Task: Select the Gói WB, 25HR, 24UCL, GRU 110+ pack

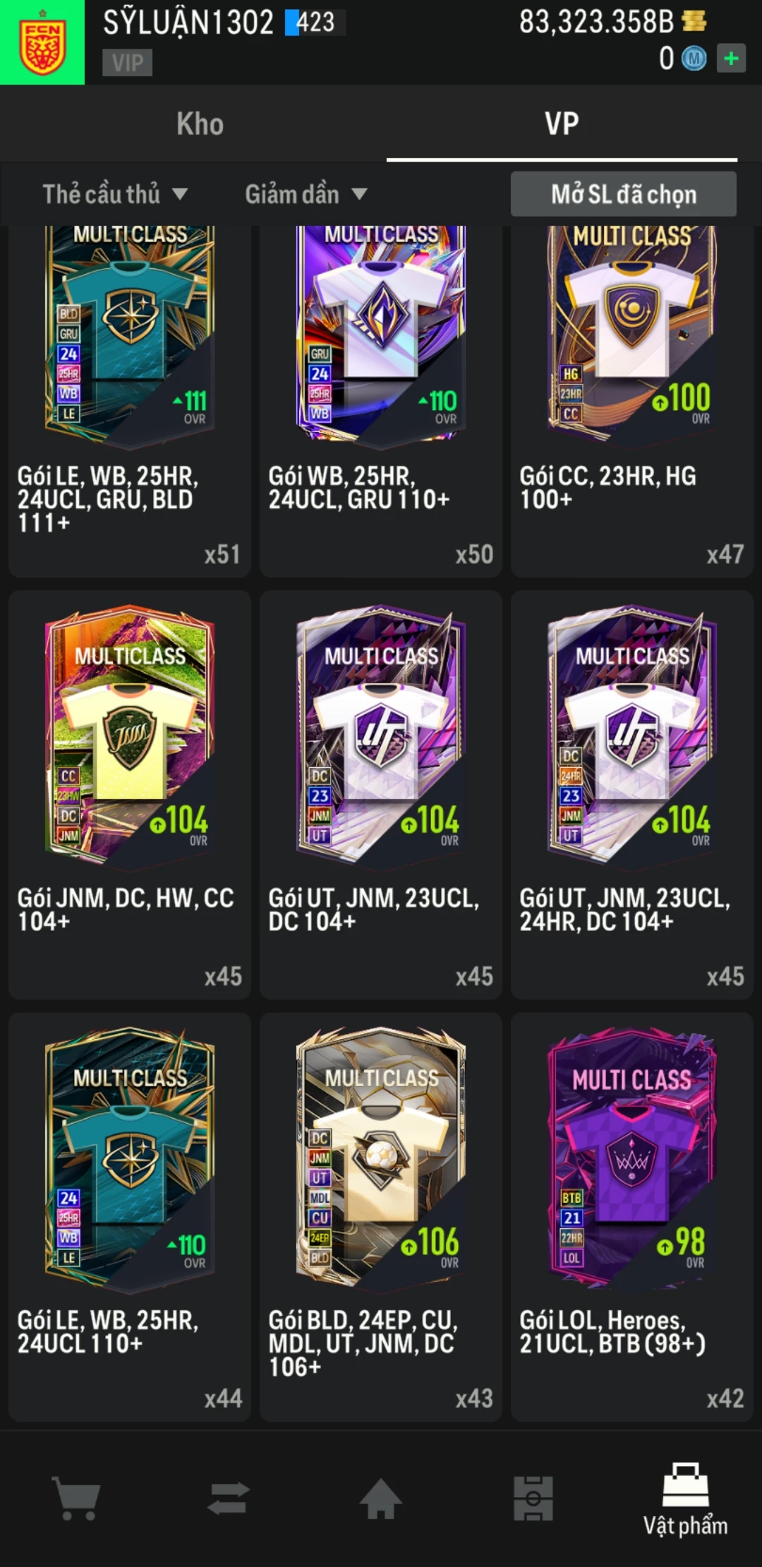Action: 381,401
